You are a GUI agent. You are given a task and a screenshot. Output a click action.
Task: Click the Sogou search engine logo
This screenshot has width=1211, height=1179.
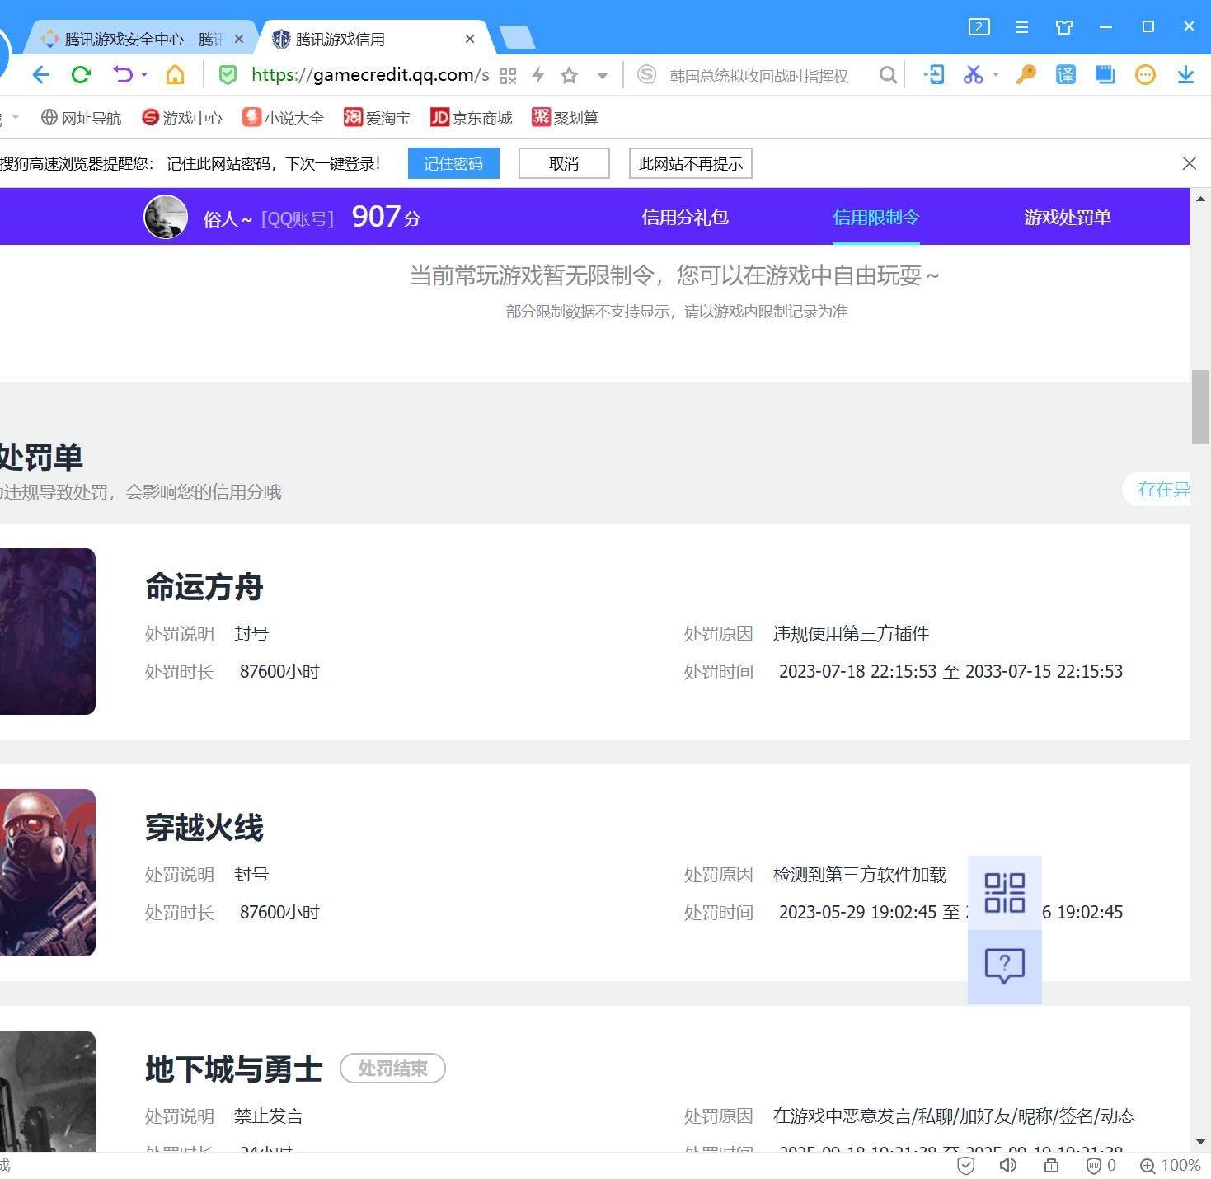pyautogui.click(x=647, y=75)
